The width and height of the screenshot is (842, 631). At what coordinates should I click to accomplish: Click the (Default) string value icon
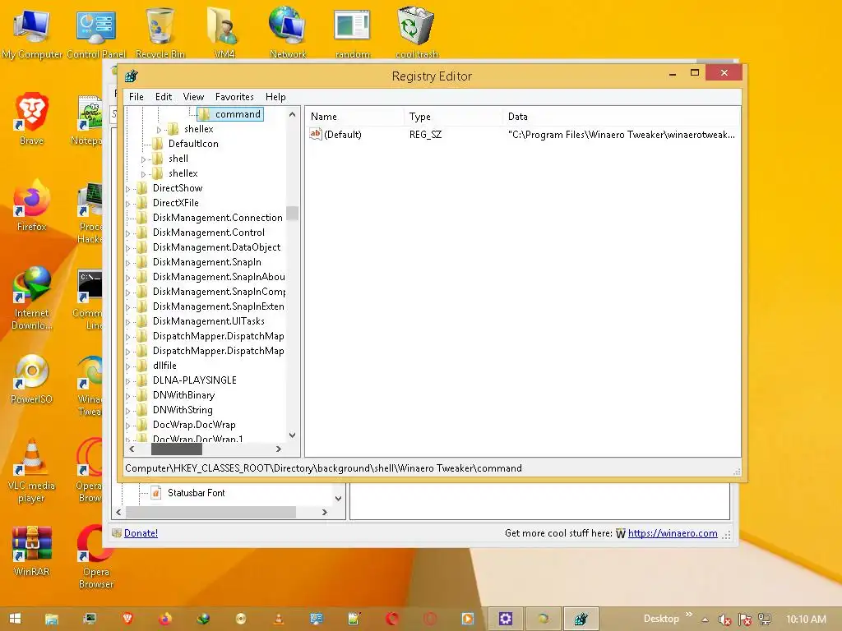[x=315, y=134]
